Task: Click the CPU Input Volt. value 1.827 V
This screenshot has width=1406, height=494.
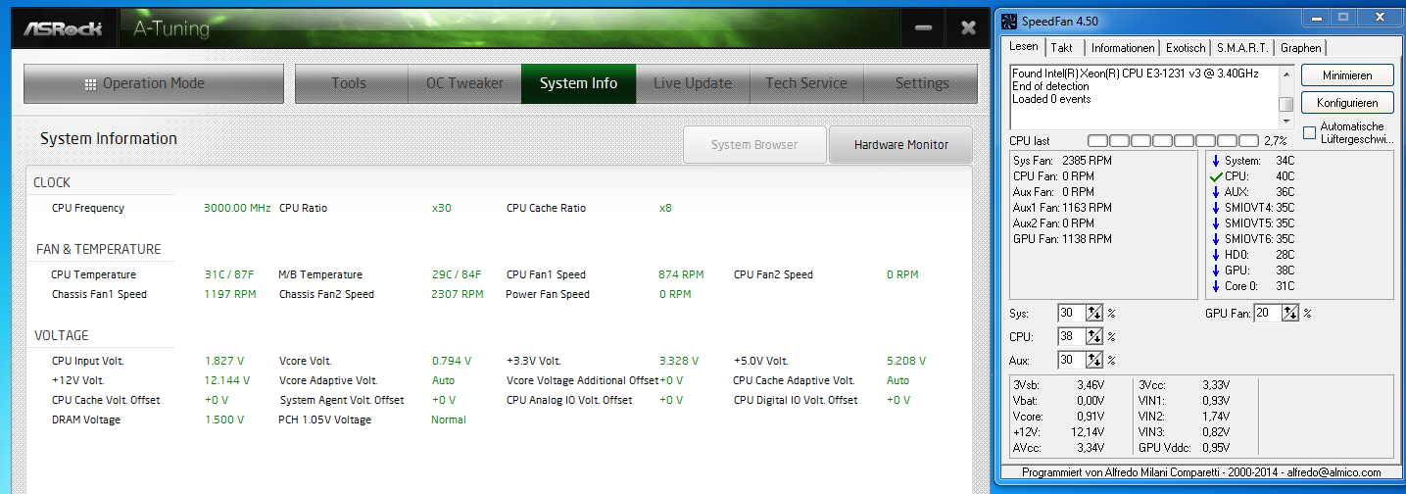Action: pos(223,361)
